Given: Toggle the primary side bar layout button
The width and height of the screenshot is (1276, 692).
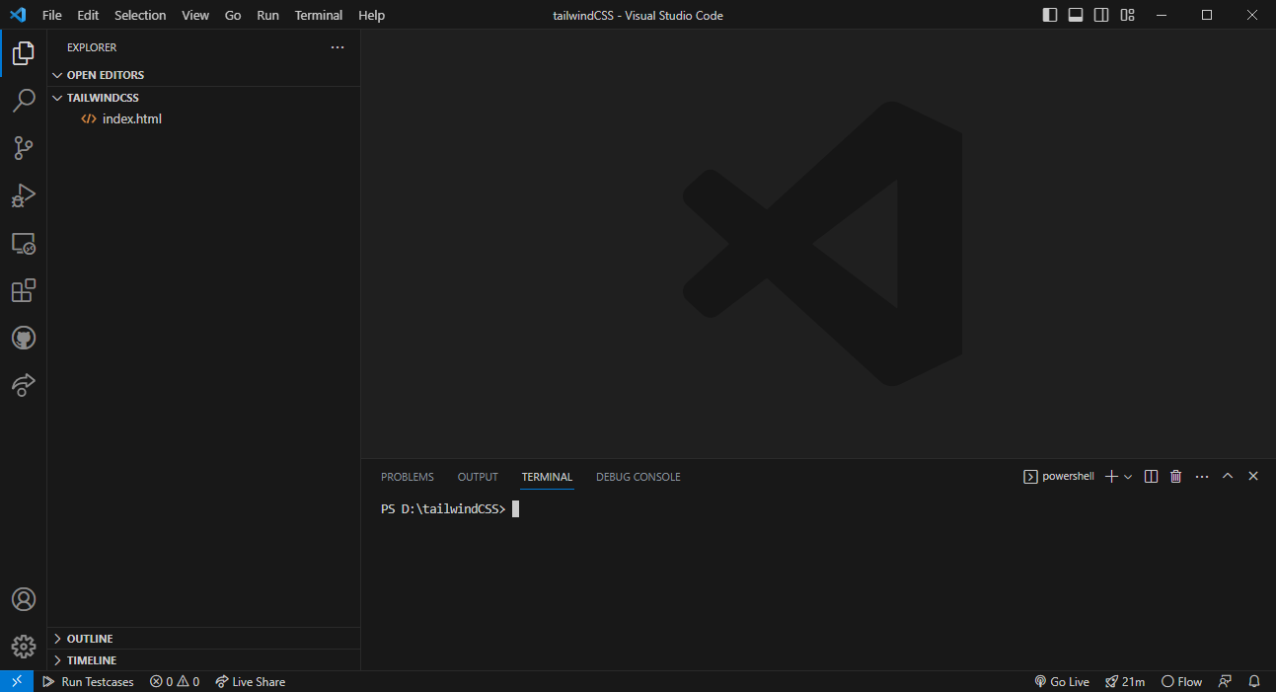Looking at the screenshot, I should tap(1050, 15).
